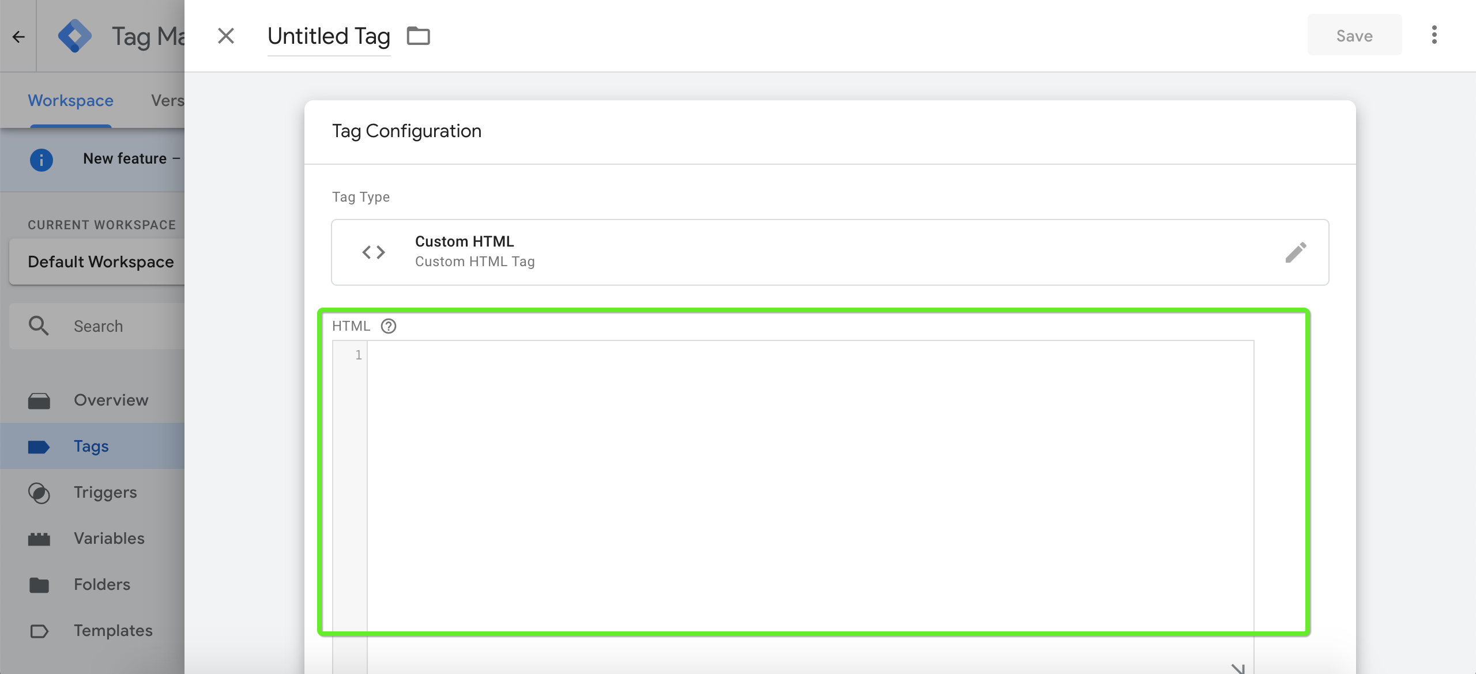Viewport: 1476px width, 674px height.
Task: Go to Overview in sidebar
Action: (111, 400)
